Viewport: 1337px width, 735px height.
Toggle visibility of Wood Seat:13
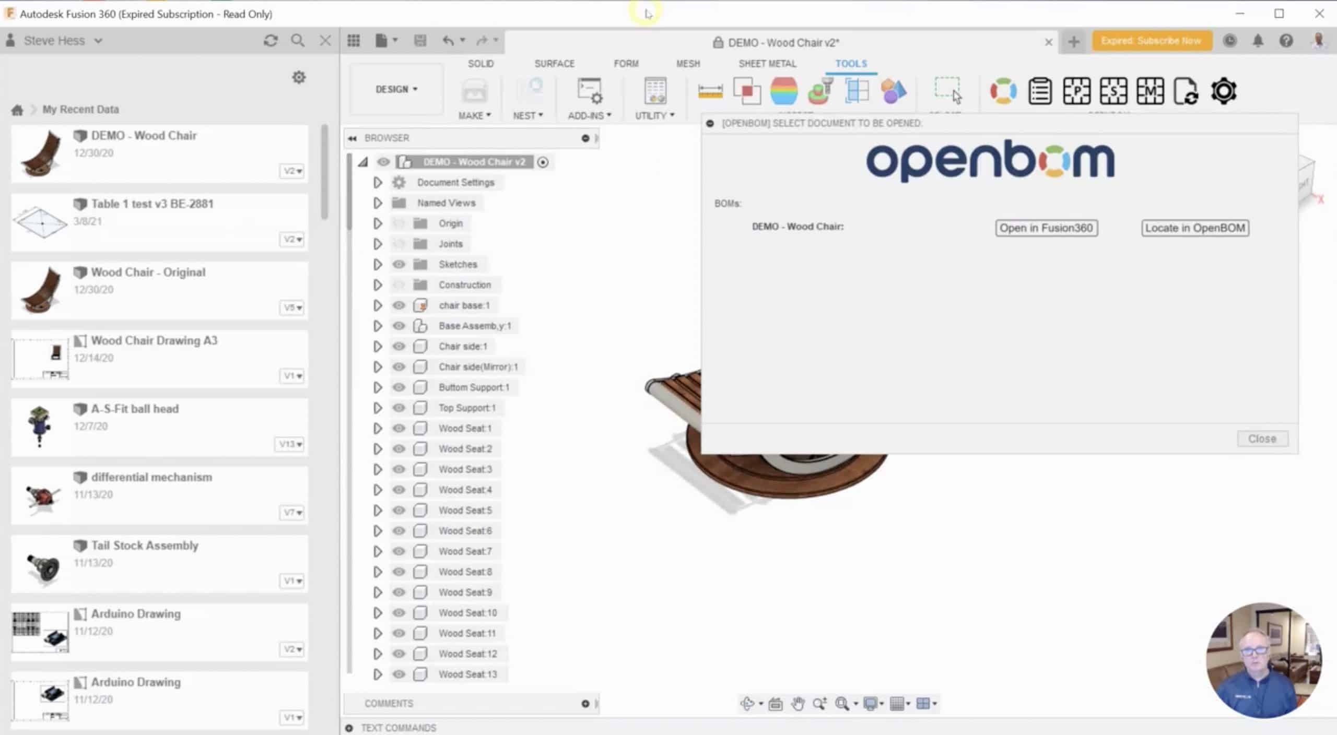[x=398, y=674]
